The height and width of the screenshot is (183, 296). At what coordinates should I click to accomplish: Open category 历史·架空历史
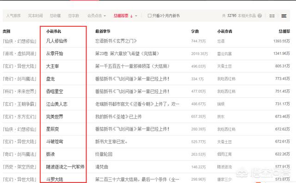(19, 167)
